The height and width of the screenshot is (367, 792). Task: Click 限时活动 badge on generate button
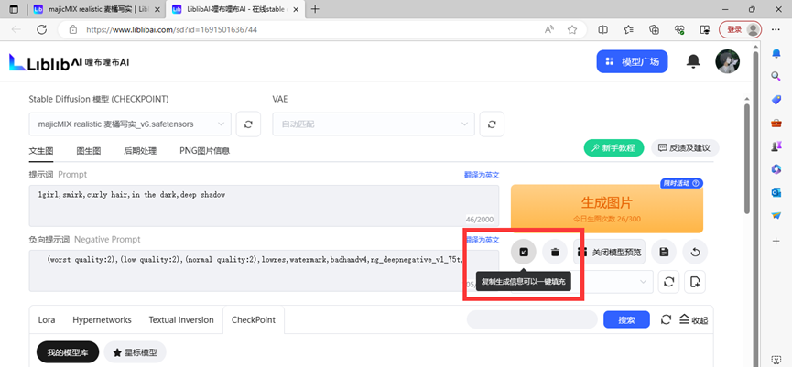pyautogui.click(x=681, y=183)
